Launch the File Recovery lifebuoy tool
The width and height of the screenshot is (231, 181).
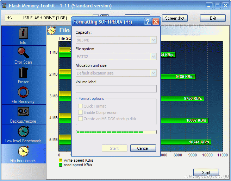point(23,92)
